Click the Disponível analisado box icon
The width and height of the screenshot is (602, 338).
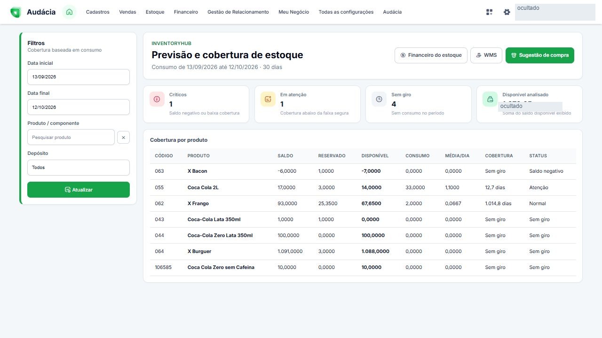[490, 99]
